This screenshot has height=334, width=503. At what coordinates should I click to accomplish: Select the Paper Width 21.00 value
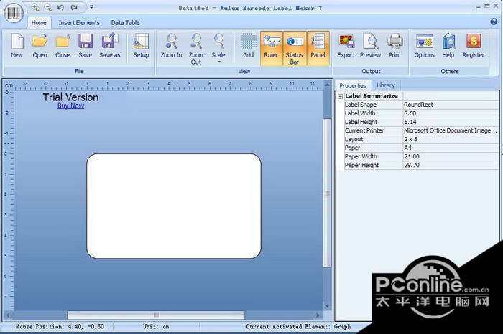tap(451, 156)
